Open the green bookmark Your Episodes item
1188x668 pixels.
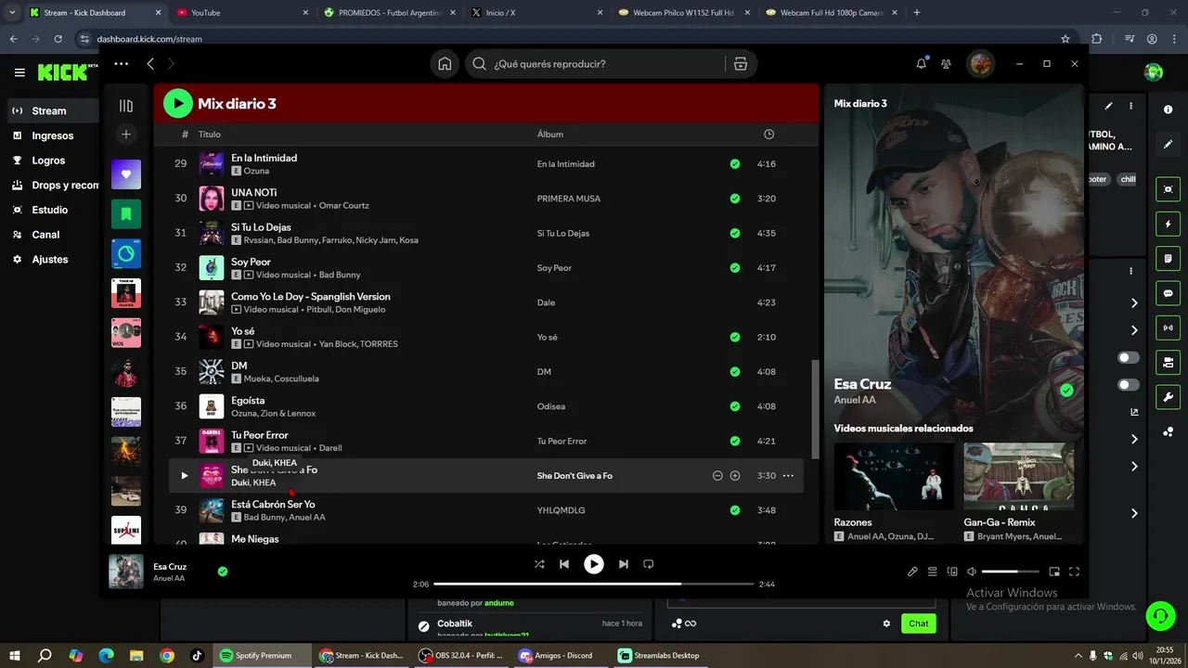[x=126, y=214]
